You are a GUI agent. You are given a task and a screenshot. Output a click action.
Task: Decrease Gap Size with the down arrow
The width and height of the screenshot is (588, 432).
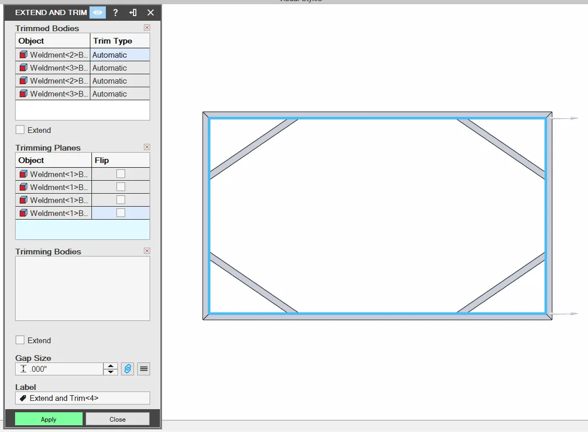point(111,372)
